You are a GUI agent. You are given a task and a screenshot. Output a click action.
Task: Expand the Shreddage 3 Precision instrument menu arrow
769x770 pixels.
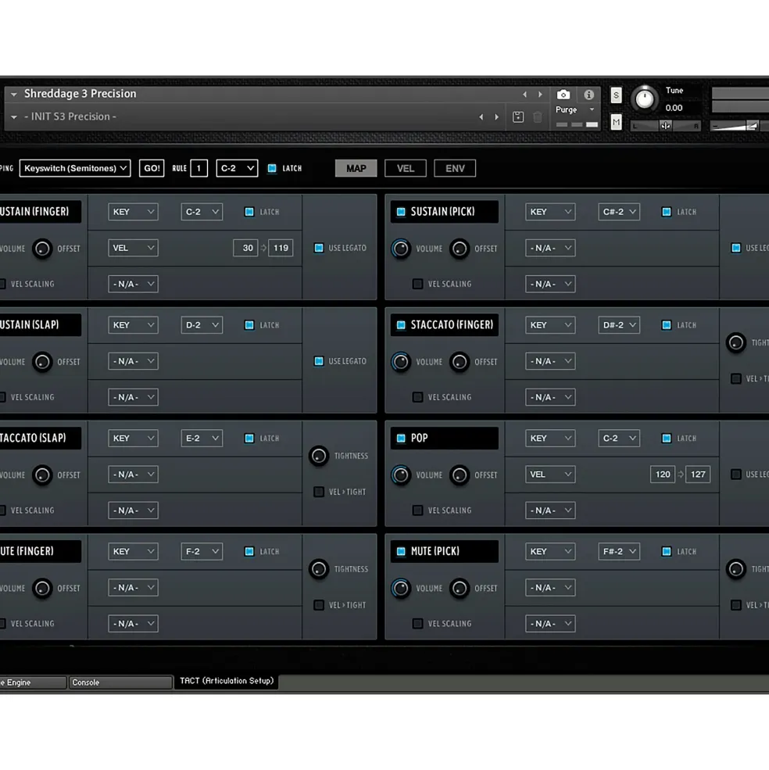pyautogui.click(x=14, y=94)
